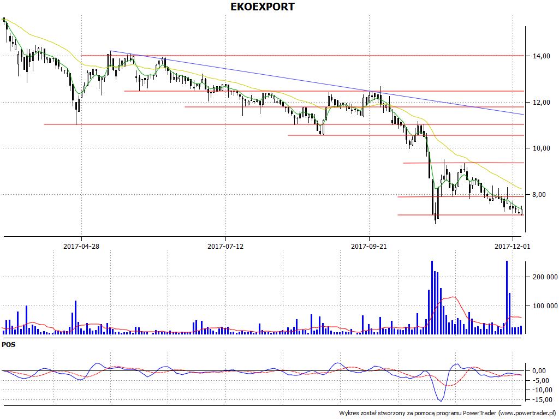This screenshot has height=419, width=559.
Task: Click the POS indicator label
Action: click(x=9, y=345)
